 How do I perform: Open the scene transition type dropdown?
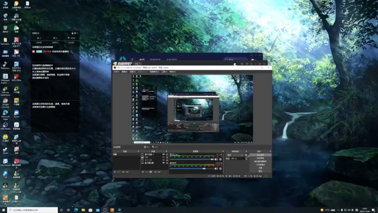(235, 155)
